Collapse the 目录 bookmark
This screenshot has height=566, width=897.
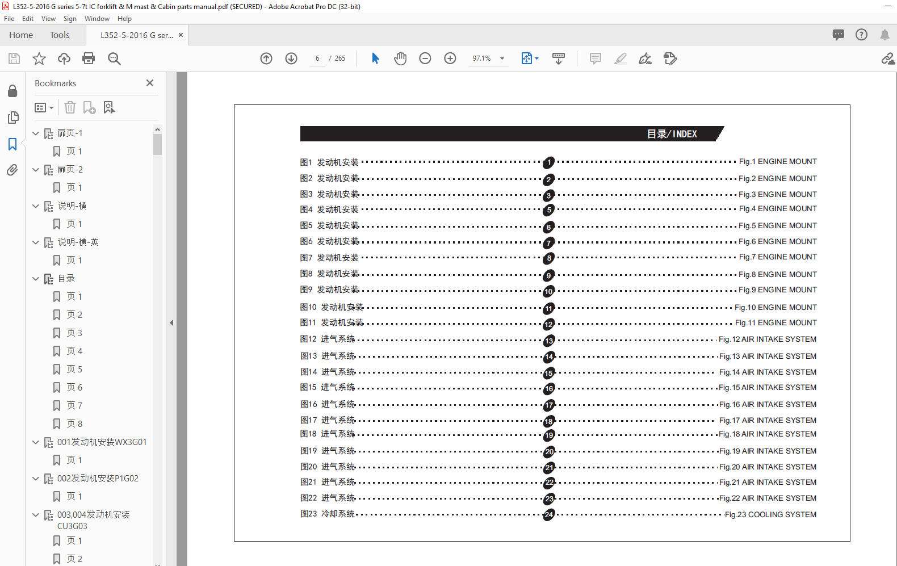coord(36,279)
